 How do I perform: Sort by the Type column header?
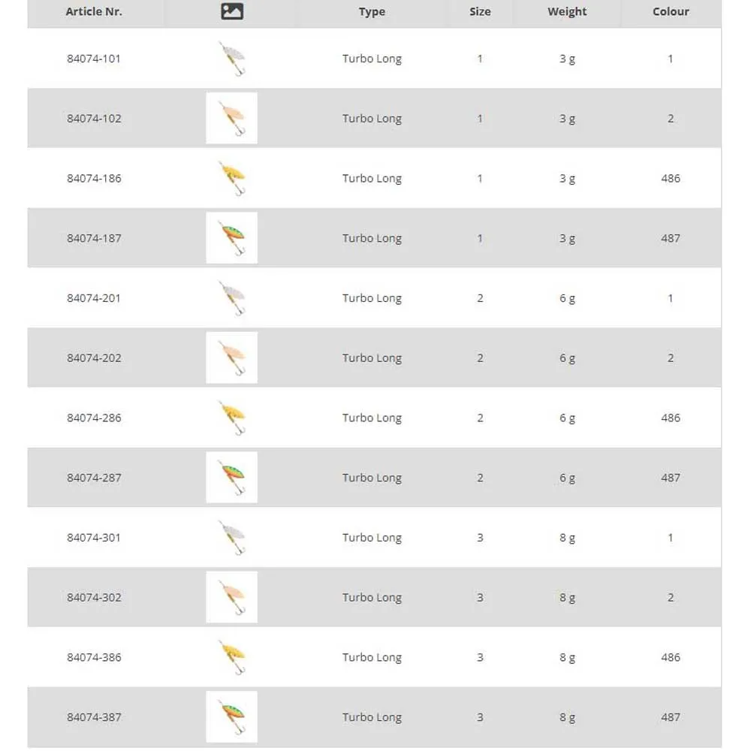point(372,11)
